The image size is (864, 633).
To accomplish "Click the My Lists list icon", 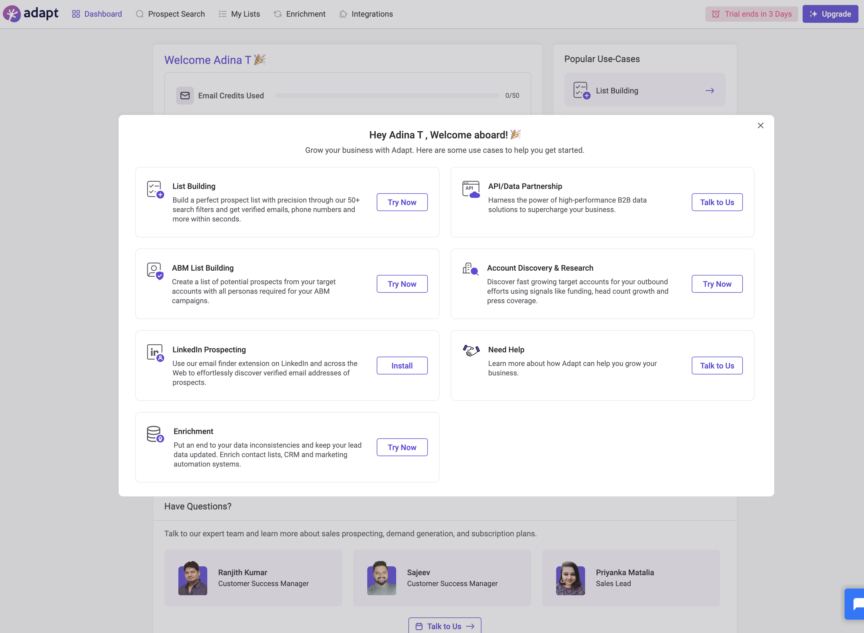I will click(x=223, y=14).
